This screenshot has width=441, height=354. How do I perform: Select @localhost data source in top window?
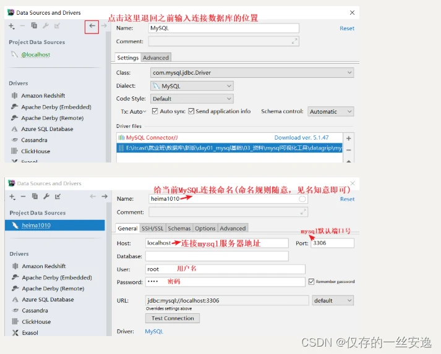35,54
